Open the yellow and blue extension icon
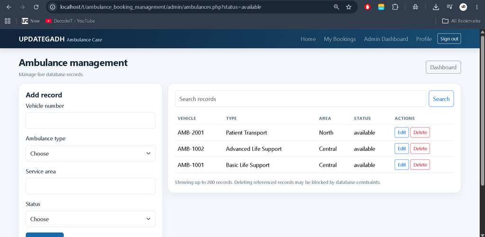485x237 pixels. (381, 7)
